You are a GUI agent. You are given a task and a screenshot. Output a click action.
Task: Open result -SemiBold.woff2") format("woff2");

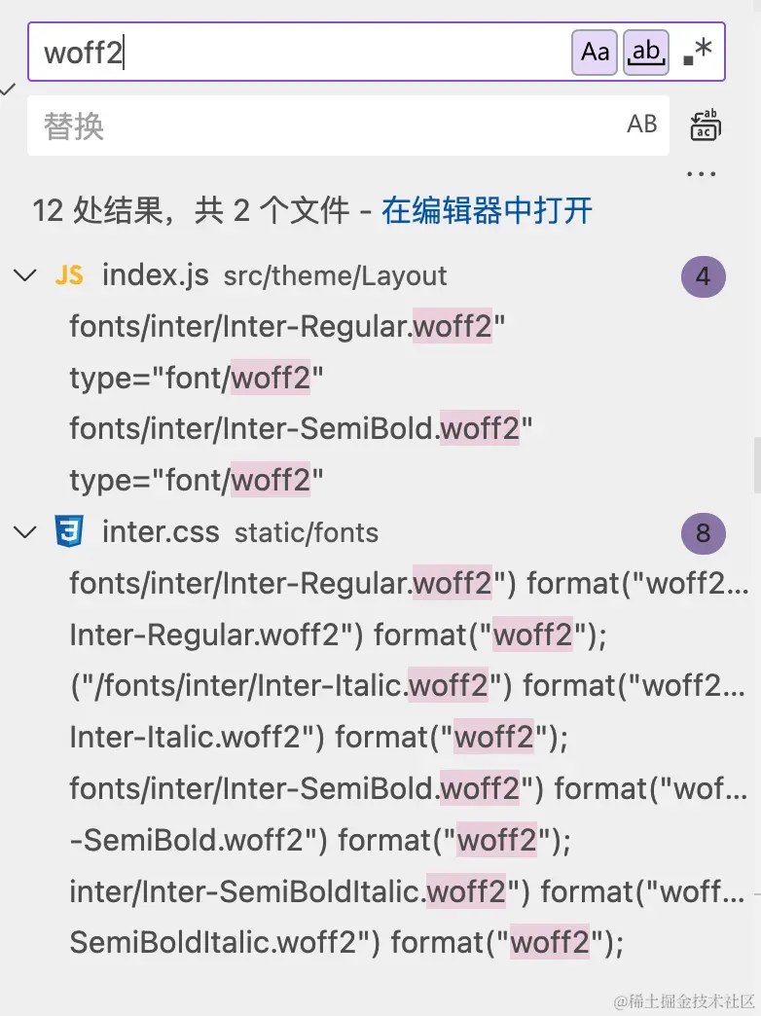pyautogui.click(x=320, y=840)
